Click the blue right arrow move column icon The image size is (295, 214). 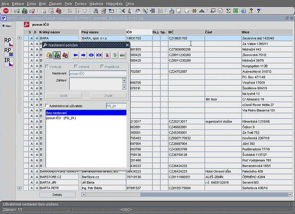[83, 55]
